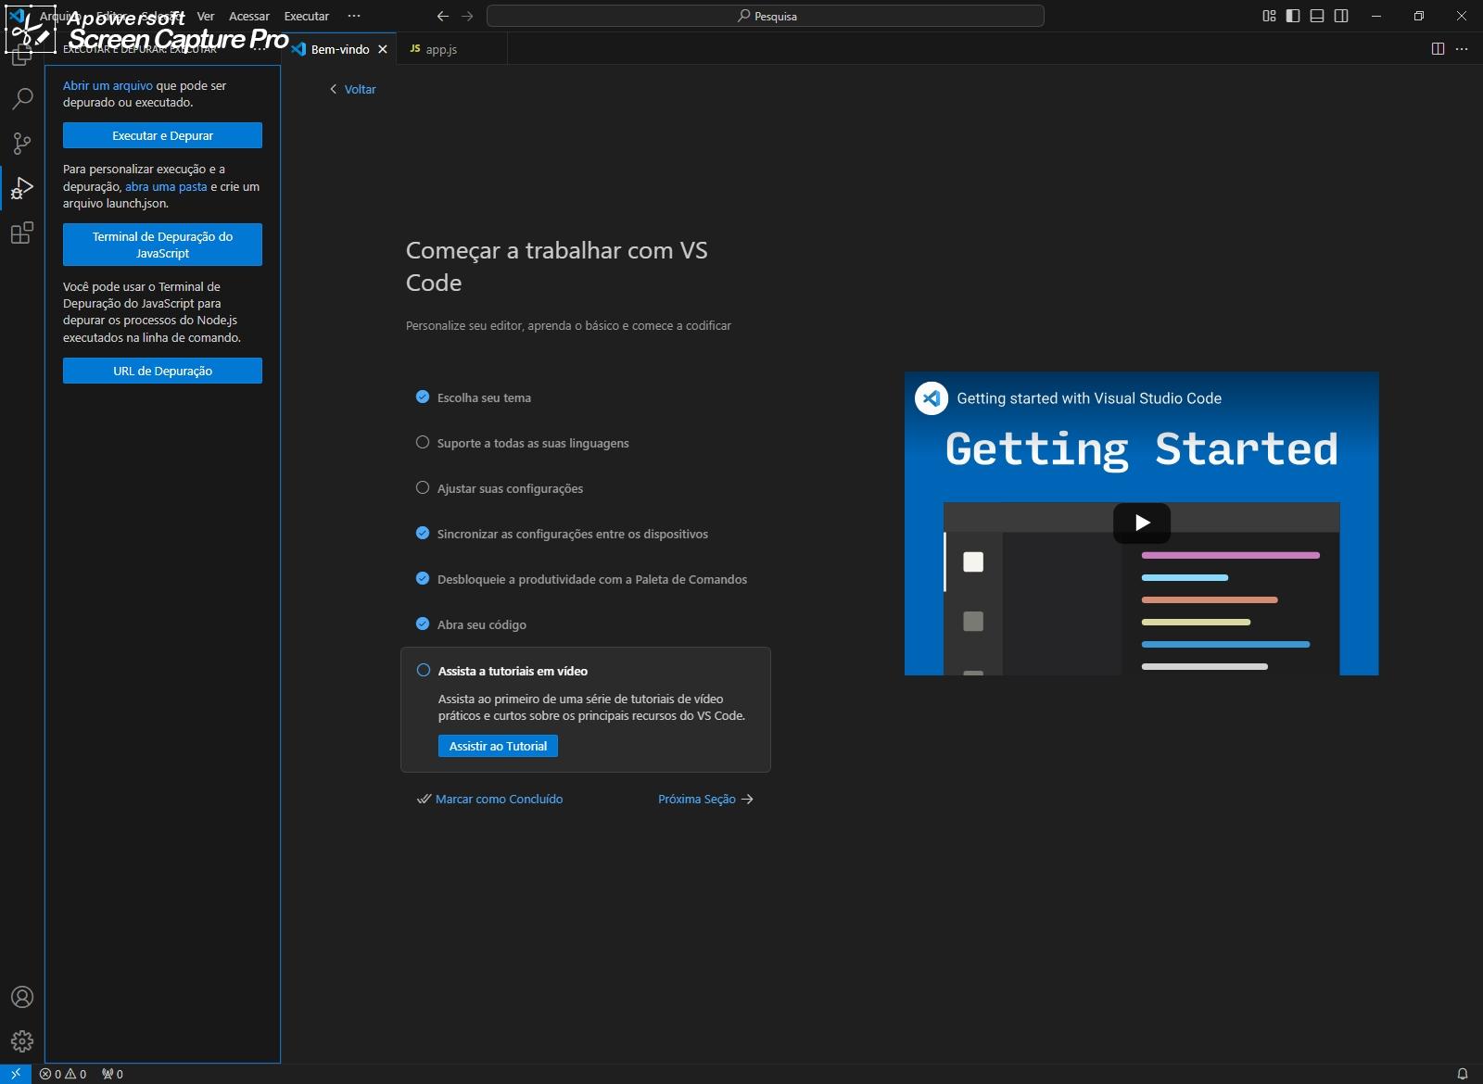The width and height of the screenshot is (1483, 1084).
Task: Open the Executar menu
Action: pyautogui.click(x=307, y=16)
